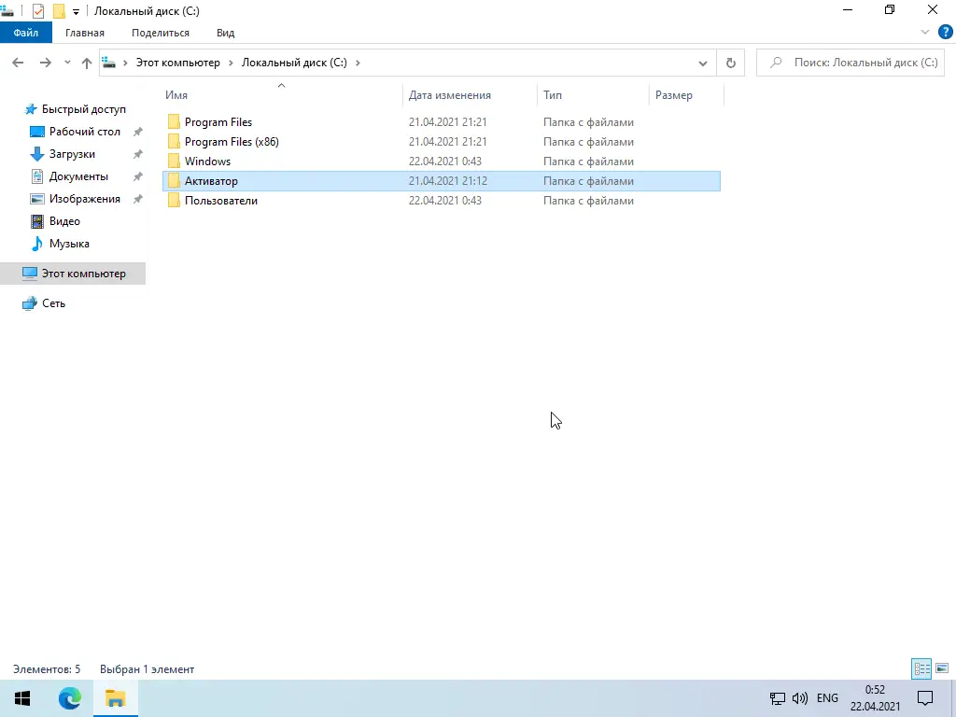
Task: Click the File Explorer icon in taskbar
Action: pyautogui.click(x=115, y=697)
